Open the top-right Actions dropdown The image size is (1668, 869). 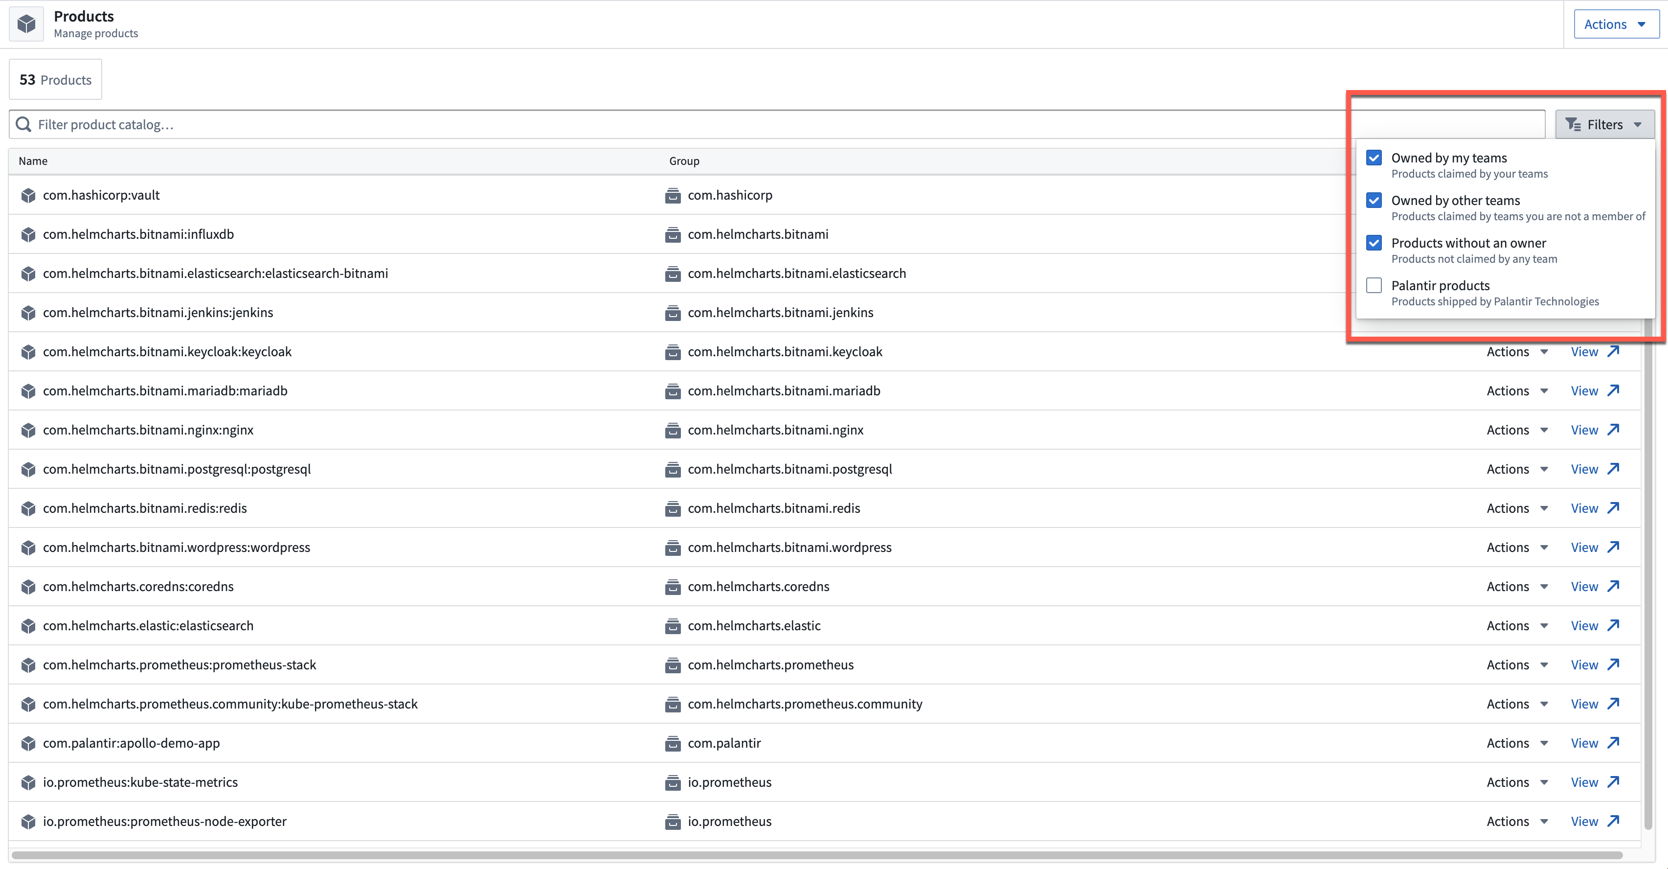1616,24
